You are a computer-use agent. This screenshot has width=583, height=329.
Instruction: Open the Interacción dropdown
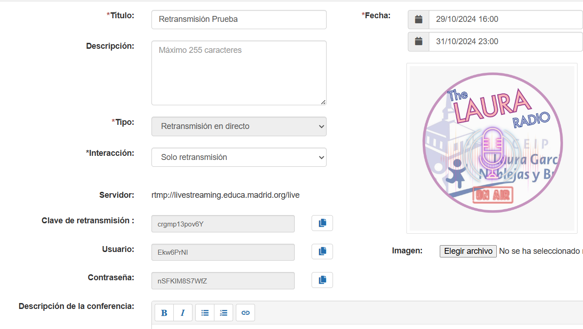tap(239, 157)
